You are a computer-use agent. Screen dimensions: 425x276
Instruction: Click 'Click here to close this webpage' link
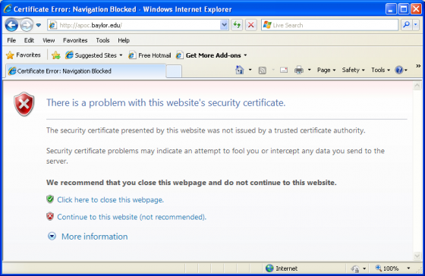110,199
